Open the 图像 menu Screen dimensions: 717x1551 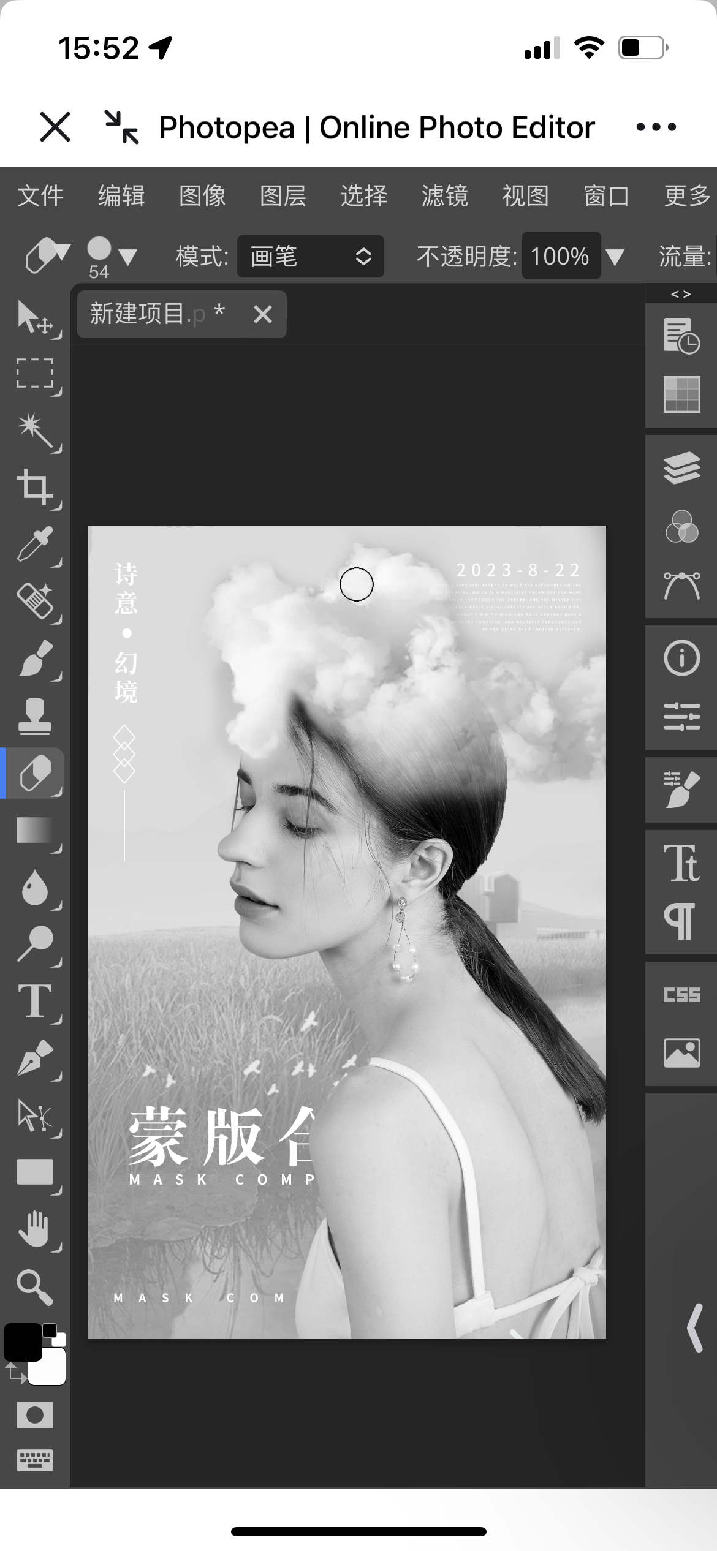point(202,196)
